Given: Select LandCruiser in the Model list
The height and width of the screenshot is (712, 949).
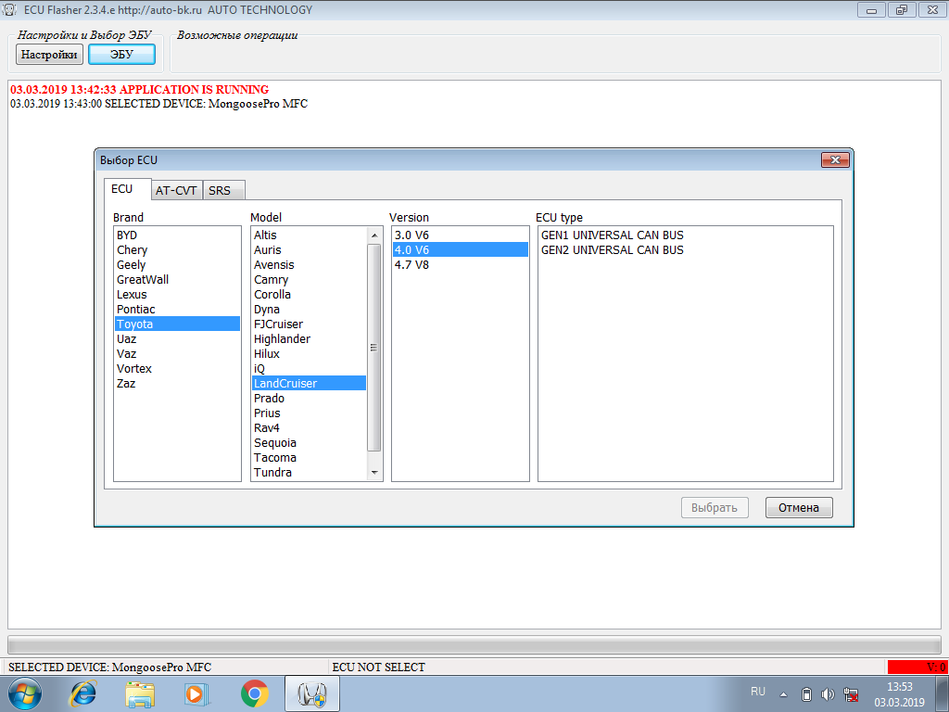Looking at the screenshot, I should click(x=310, y=383).
